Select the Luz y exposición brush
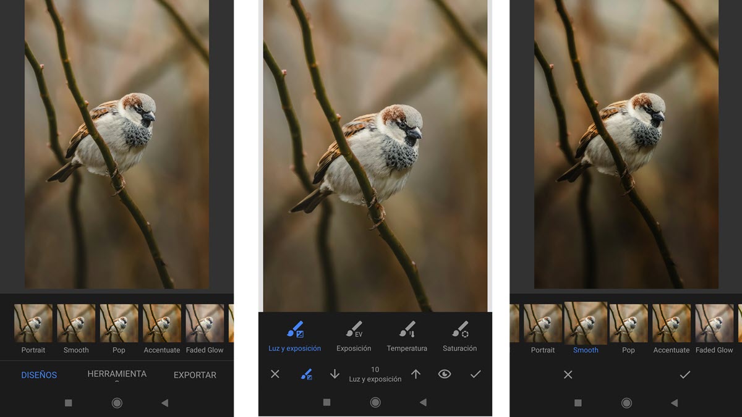Viewport: 742px width, 417px height. click(294, 335)
